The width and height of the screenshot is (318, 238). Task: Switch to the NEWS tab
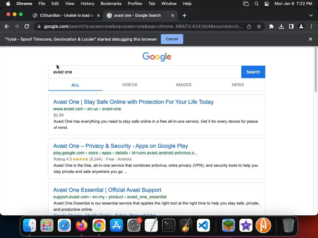point(238,85)
